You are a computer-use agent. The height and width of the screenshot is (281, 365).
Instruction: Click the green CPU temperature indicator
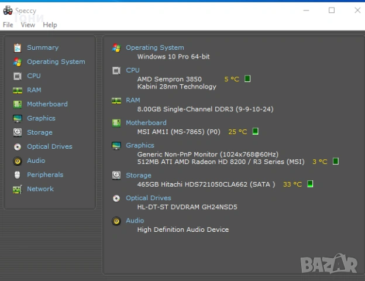pos(247,79)
